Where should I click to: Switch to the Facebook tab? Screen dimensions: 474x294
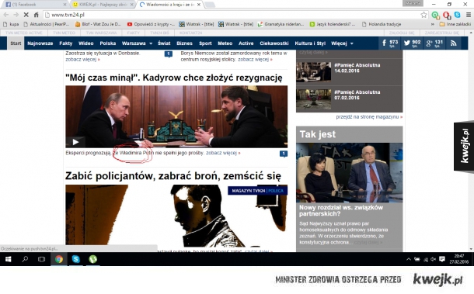35,5
